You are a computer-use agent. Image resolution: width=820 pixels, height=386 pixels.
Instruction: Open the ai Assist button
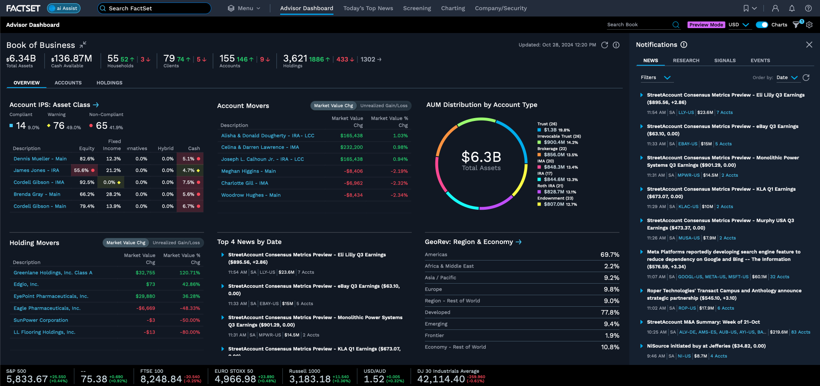64,8
